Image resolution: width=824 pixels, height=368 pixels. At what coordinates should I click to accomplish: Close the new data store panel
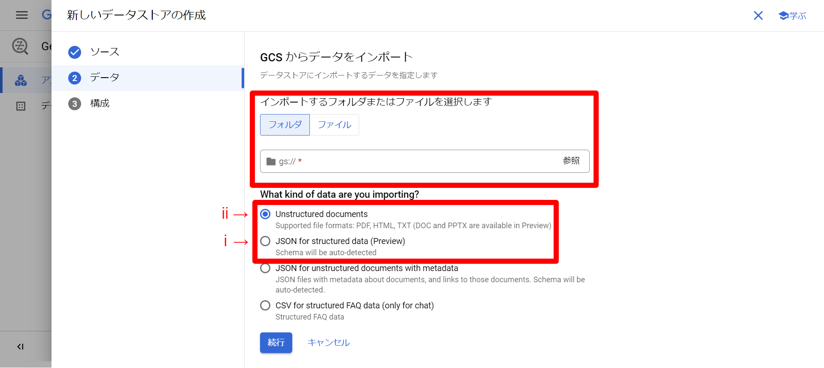pos(758,16)
